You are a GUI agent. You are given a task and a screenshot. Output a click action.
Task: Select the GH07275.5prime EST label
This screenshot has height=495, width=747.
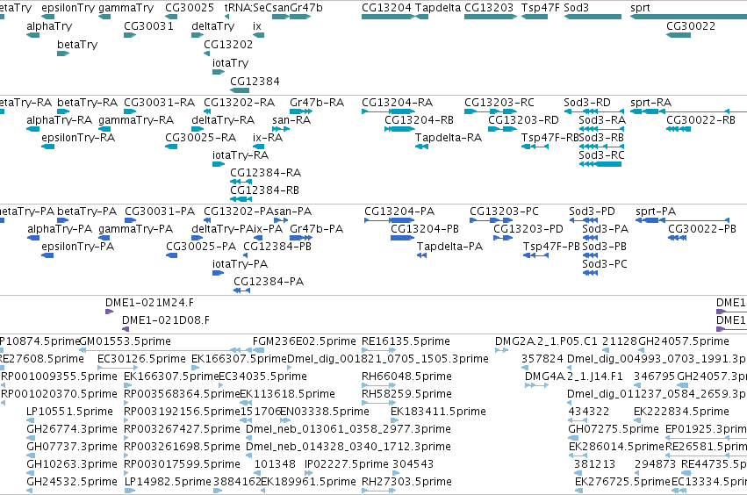click(613, 429)
